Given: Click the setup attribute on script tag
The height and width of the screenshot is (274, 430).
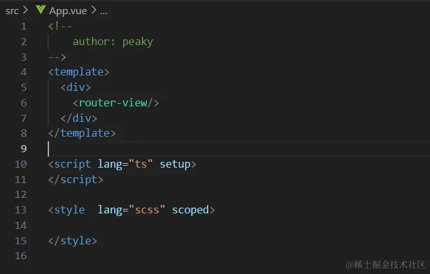Looking at the screenshot, I should click(x=175, y=164).
